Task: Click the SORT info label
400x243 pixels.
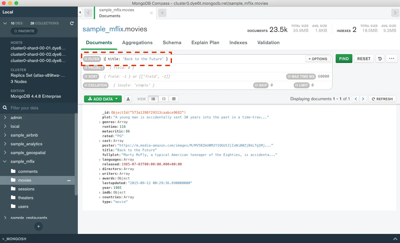Action: coord(91,76)
